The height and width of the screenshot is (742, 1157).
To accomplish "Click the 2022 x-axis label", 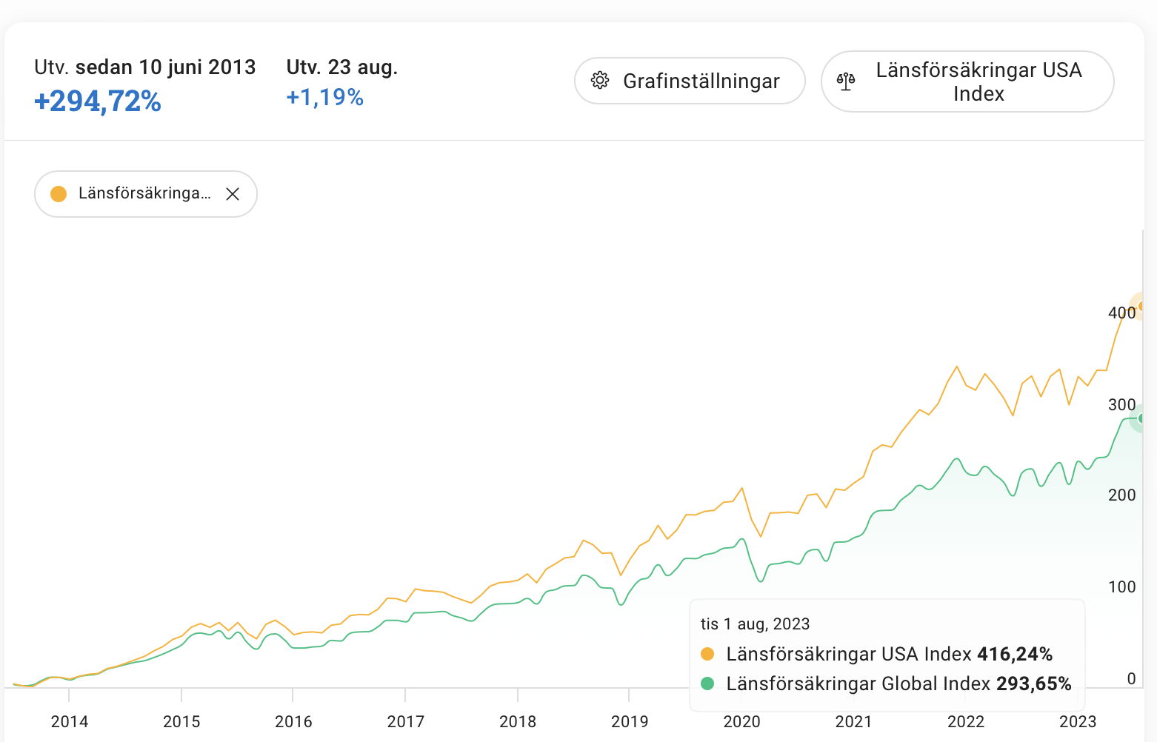I will [966, 721].
